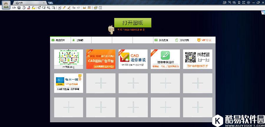Click the floppy disk save icon
Image resolution: width=265 pixels, height=127 pixels.
point(19,8)
